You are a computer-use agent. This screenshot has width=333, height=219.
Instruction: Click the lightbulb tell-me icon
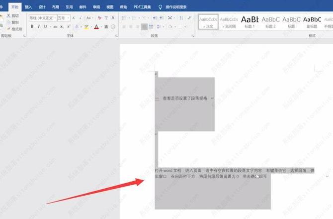[161, 7]
